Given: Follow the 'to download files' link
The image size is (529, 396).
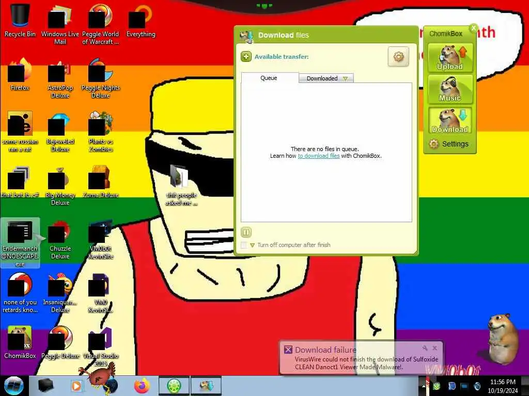Looking at the screenshot, I should 318,156.
